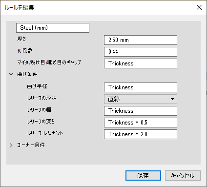Close the ルールを編集 dialog
The height and width of the screenshot is (187, 207).
coord(199,7)
